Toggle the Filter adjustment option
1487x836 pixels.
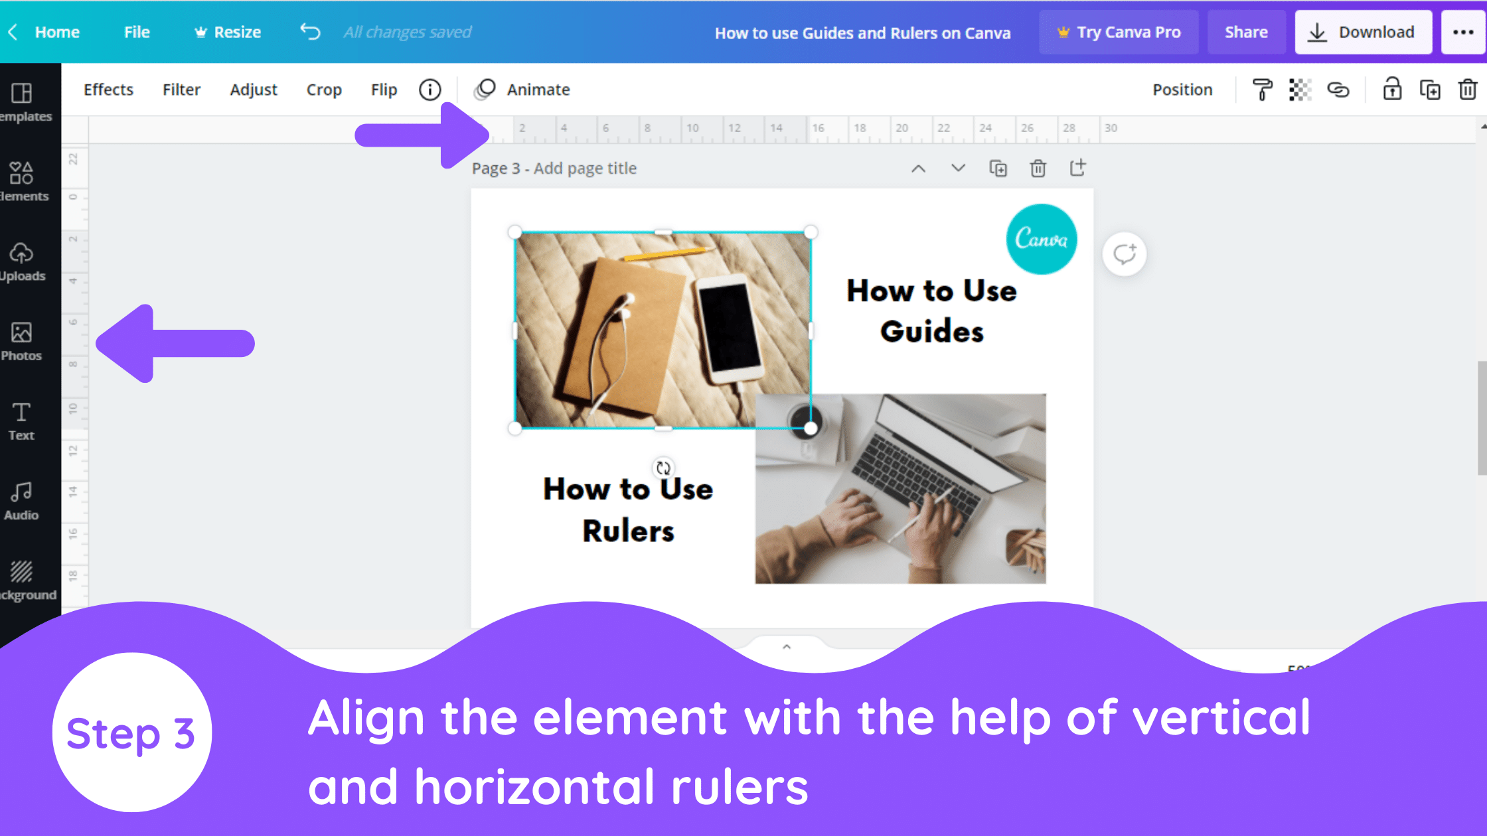pyautogui.click(x=182, y=89)
